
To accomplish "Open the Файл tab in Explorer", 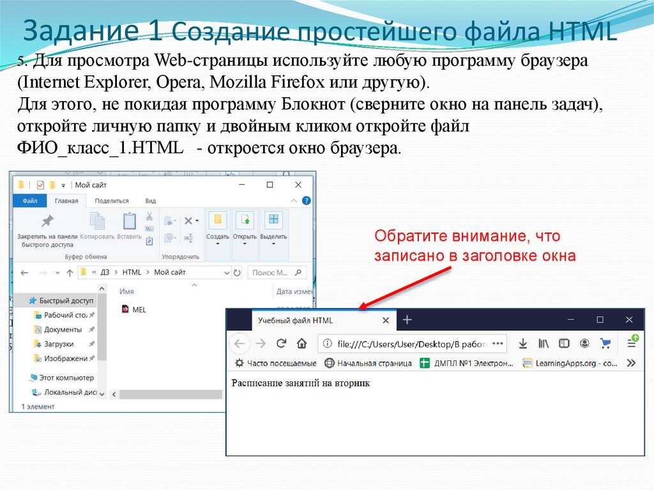I will pyautogui.click(x=29, y=201).
